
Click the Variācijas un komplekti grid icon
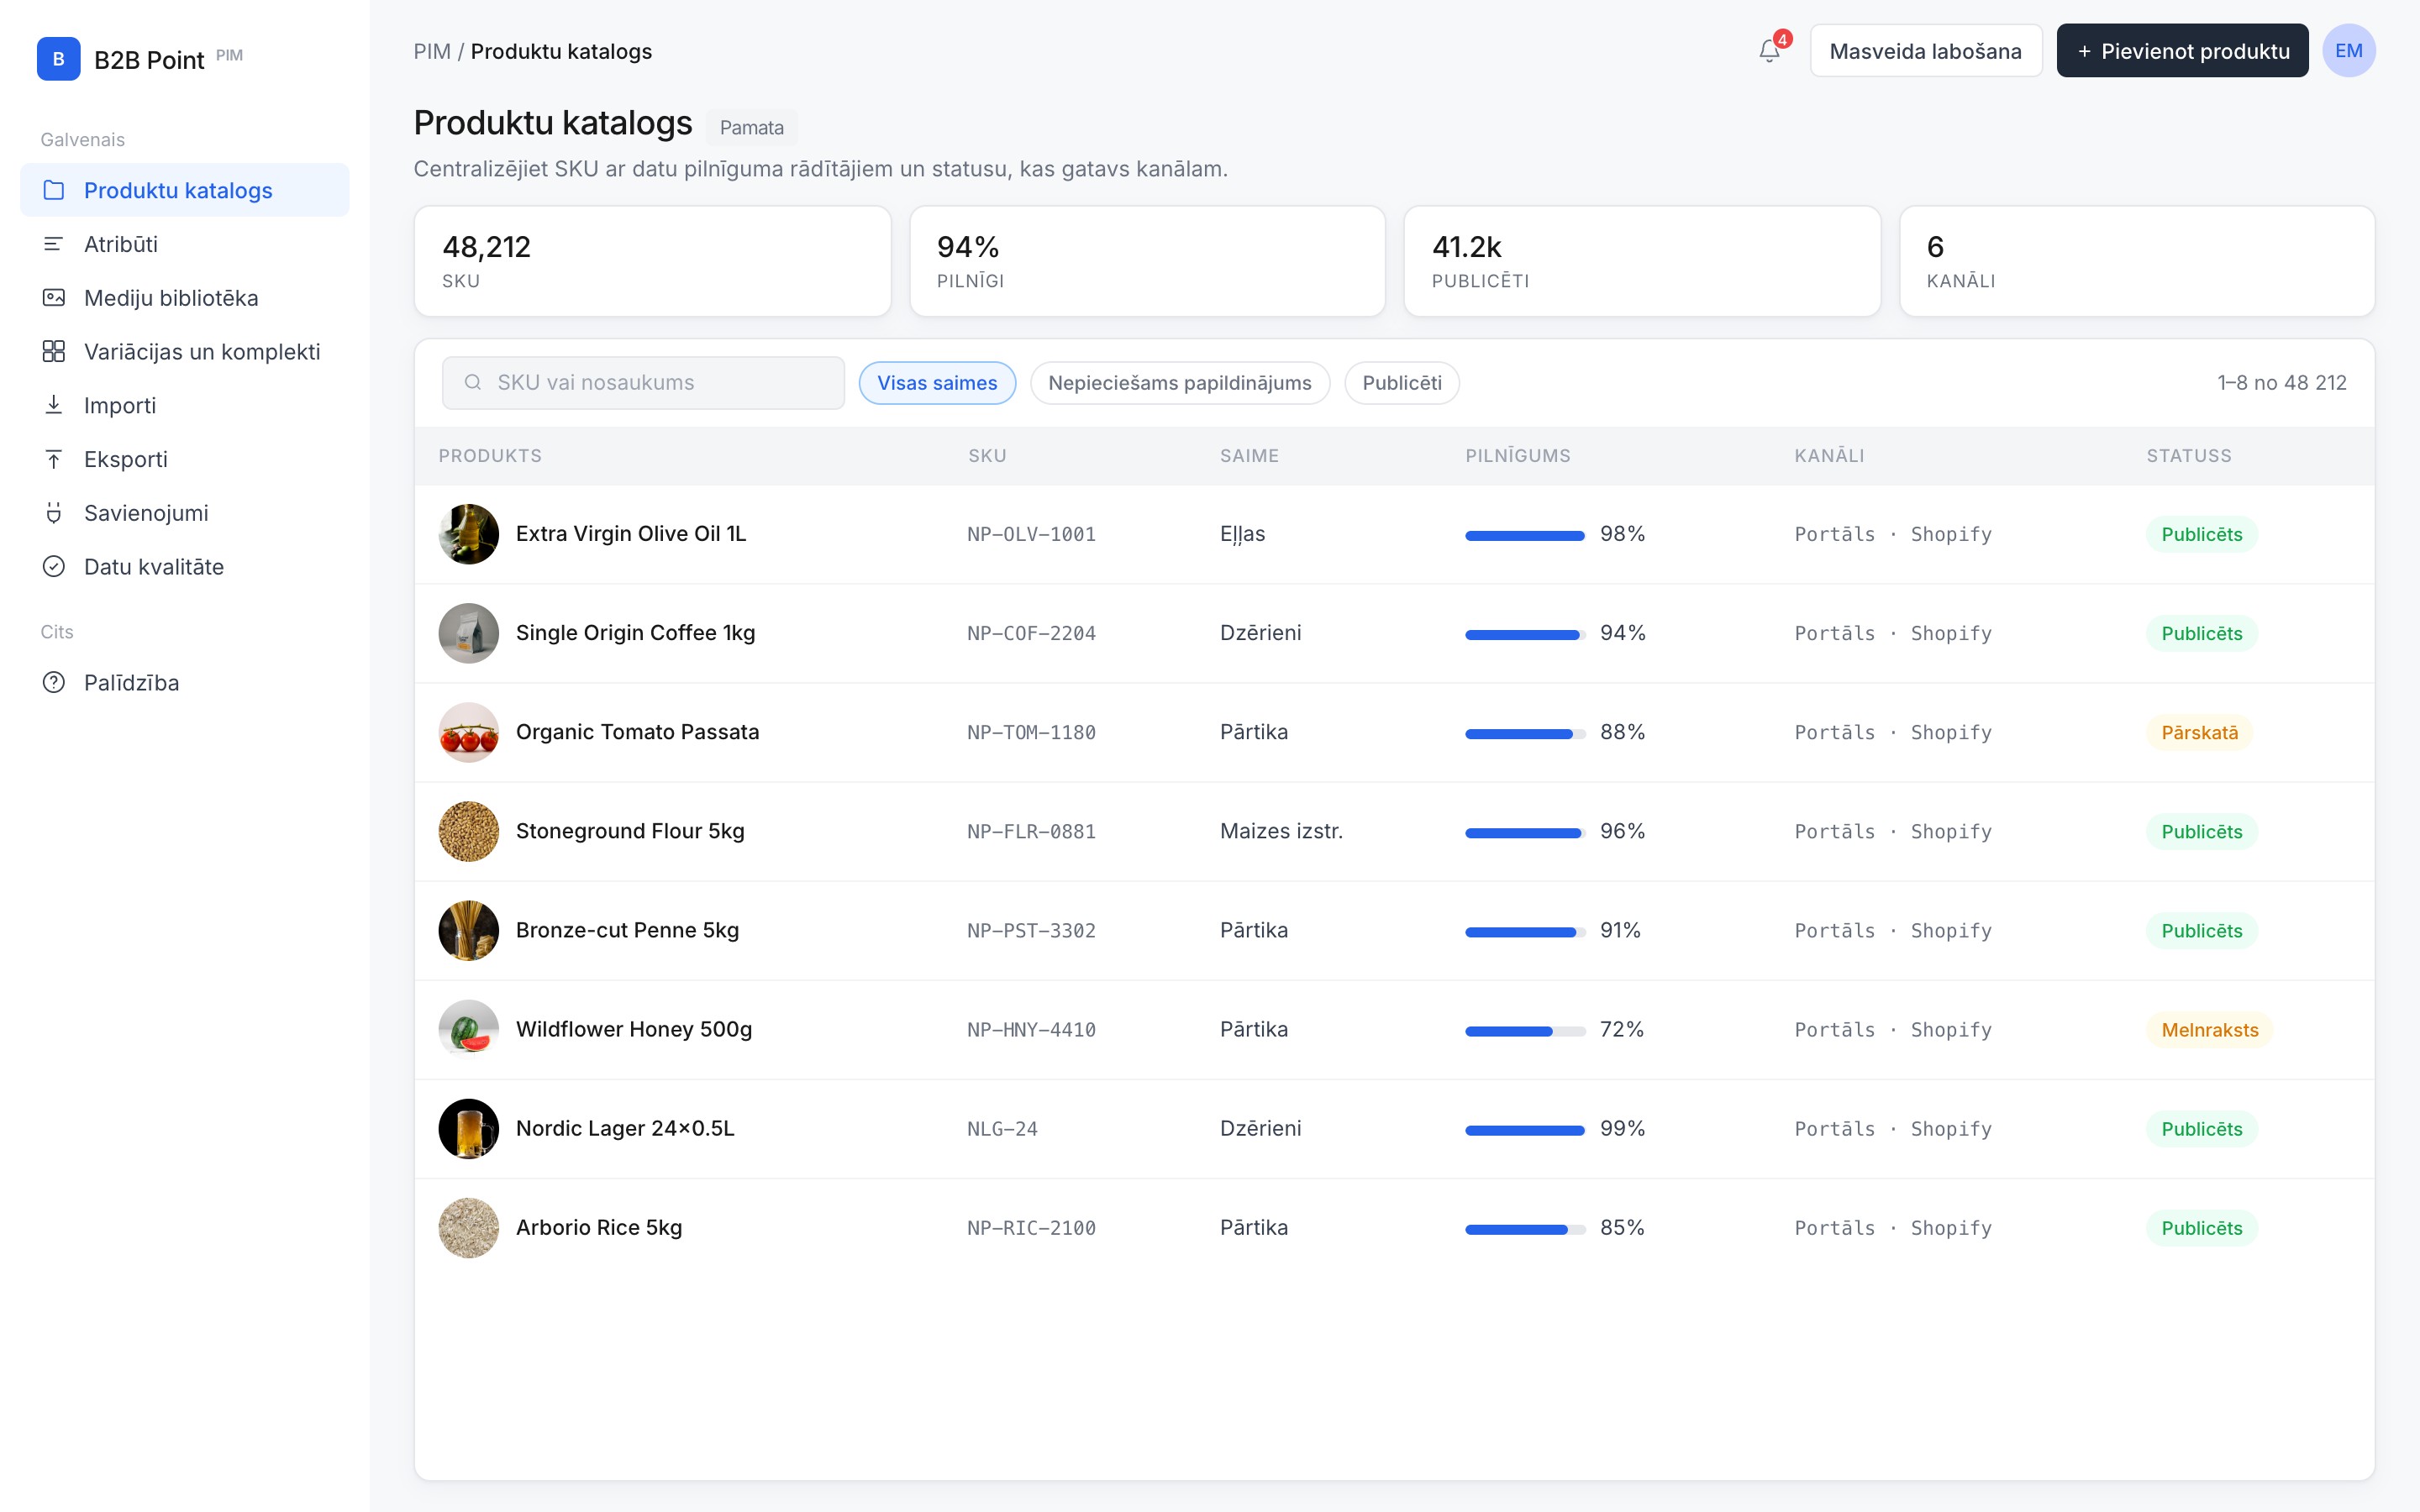54,352
